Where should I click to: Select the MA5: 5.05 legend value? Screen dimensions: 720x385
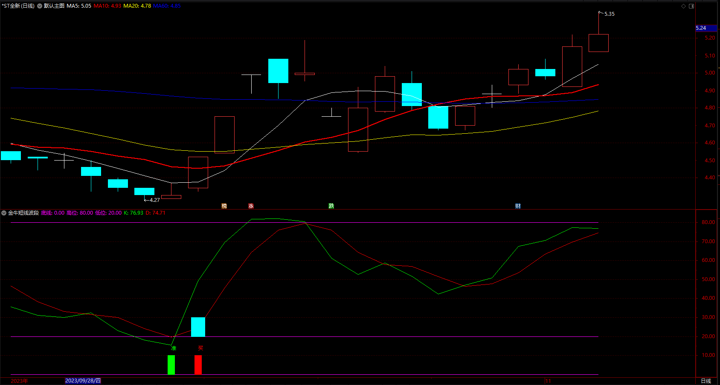[x=79, y=6]
